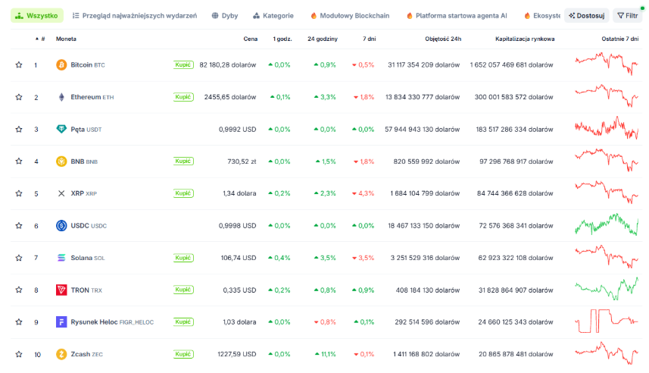The image size is (649, 373).
Task: Open the Dostosuj customize panel
Action: (x=586, y=15)
